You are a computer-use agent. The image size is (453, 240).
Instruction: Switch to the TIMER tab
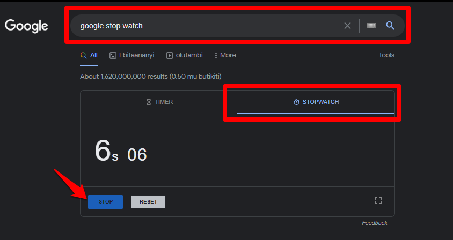159,102
